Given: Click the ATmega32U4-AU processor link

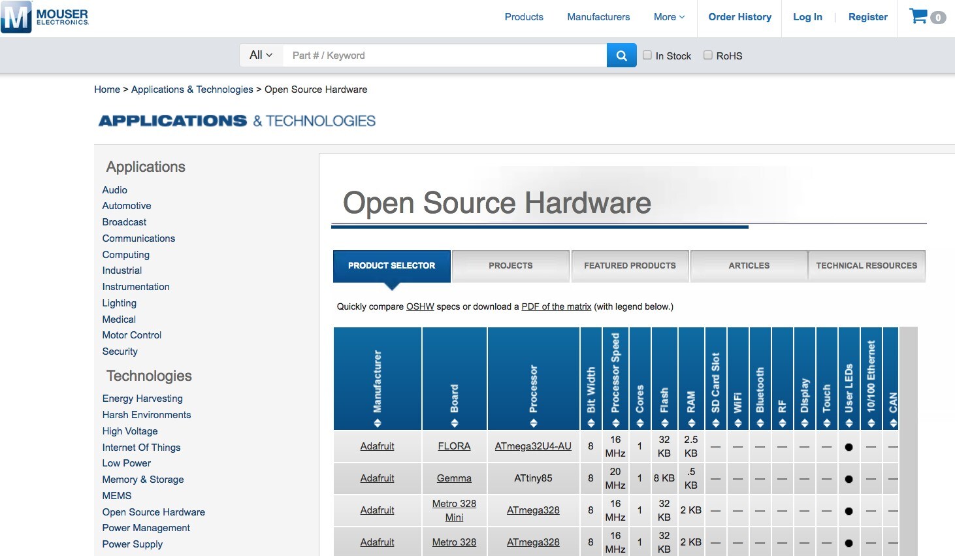Looking at the screenshot, I should click(x=533, y=446).
